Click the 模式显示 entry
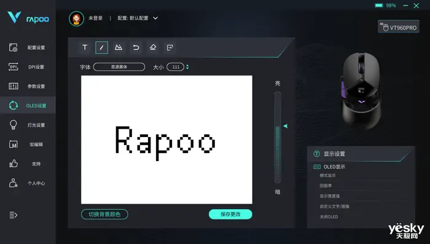Screen dimensions: 430x244 pyautogui.click(x=327, y=175)
